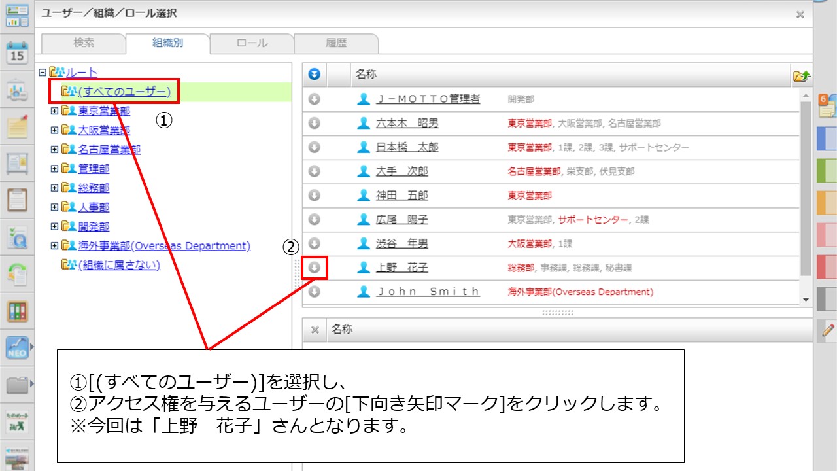Image resolution: width=837 pixels, height=471 pixels.
Task: Open the bookshelf binders icon in the sidebar
Action: pyautogui.click(x=17, y=311)
